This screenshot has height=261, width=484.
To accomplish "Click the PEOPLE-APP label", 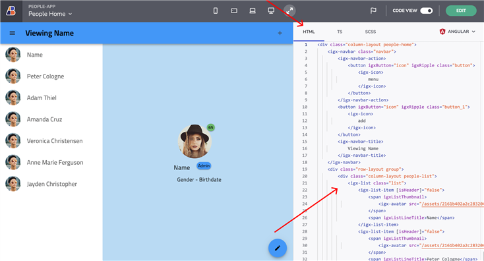I will (x=42, y=6).
